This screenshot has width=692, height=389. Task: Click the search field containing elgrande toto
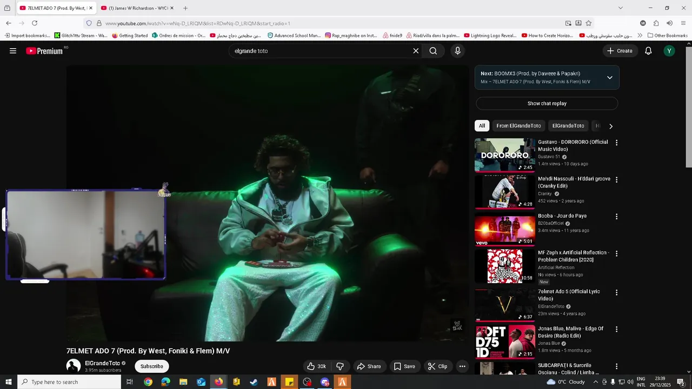[x=322, y=51]
